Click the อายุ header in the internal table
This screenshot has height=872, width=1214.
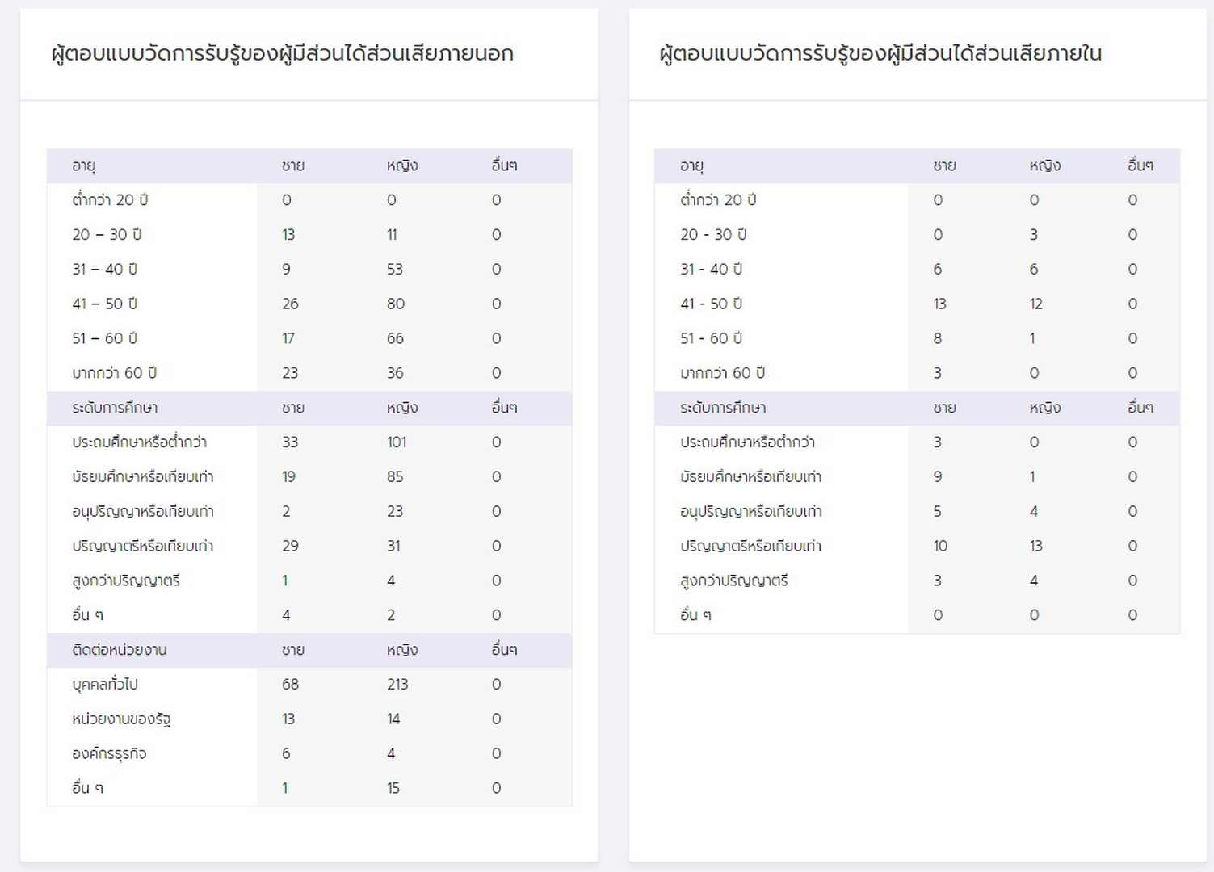(x=691, y=166)
